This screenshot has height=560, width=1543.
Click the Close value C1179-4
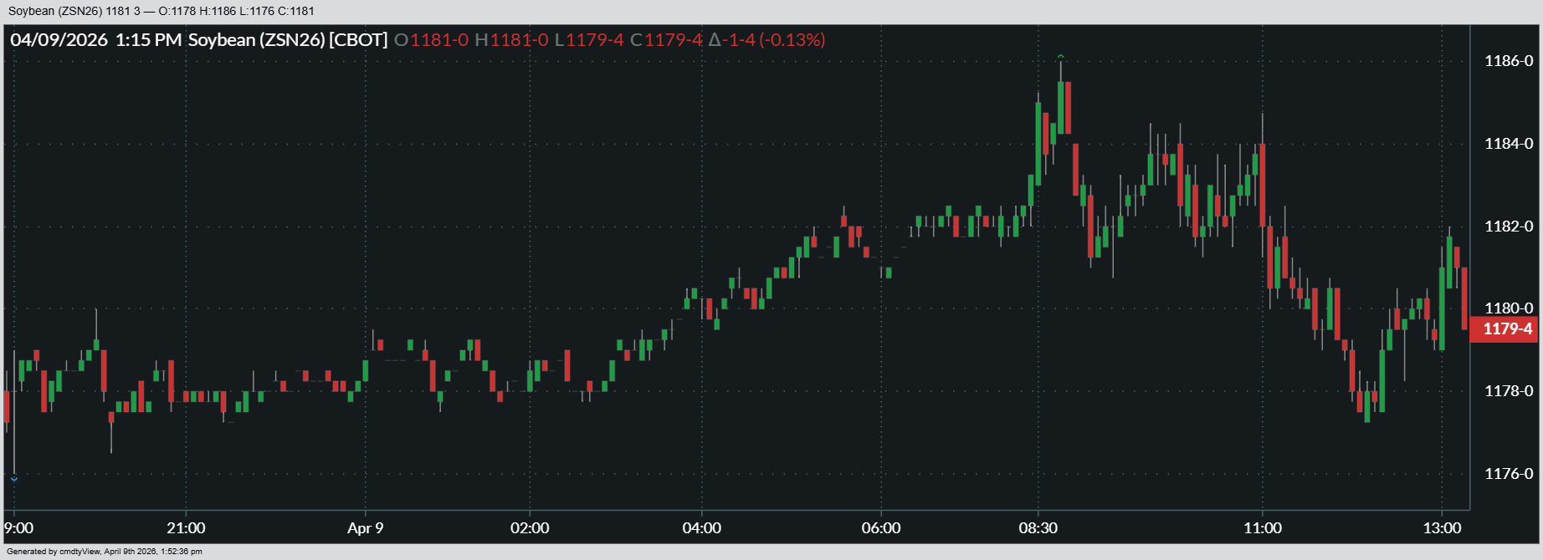click(666, 40)
